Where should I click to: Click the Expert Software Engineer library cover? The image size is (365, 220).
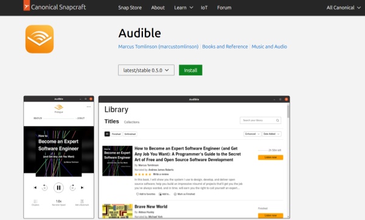[117, 160]
